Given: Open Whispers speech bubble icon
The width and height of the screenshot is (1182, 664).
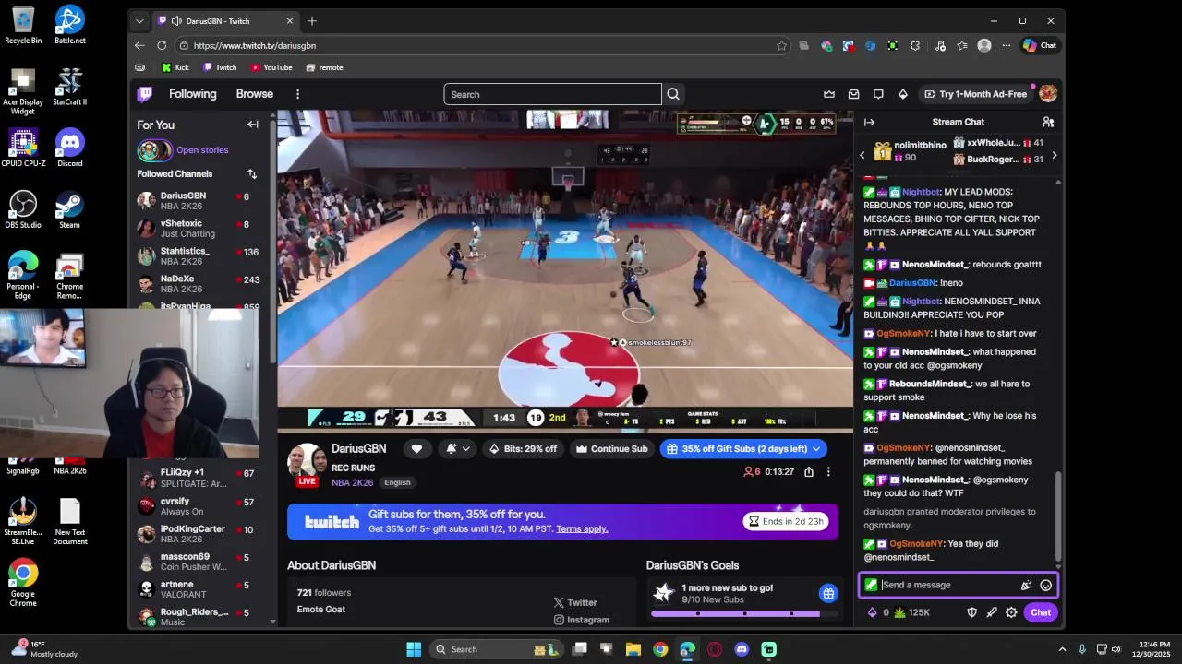Looking at the screenshot, I should [x=878, y=94].
